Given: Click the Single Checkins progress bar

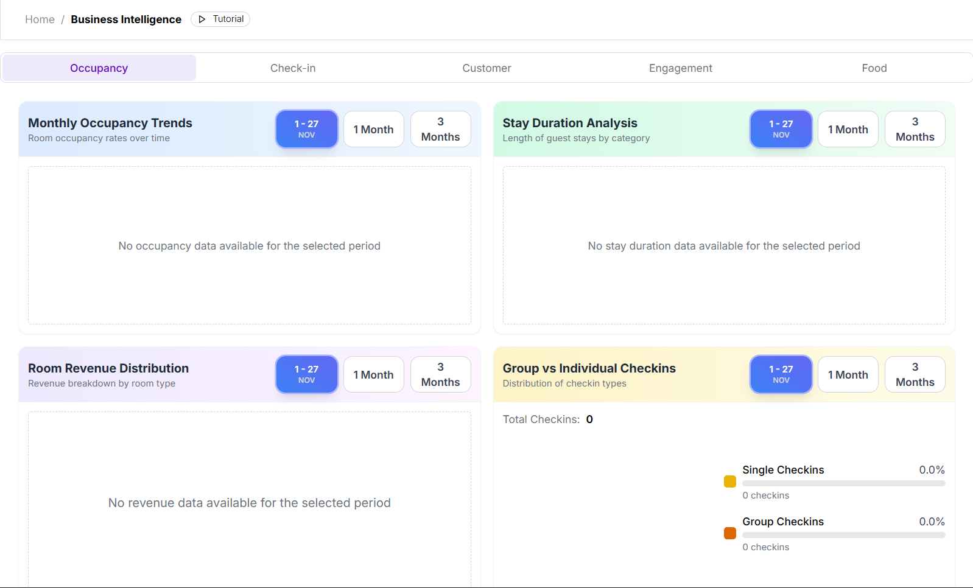Looking at the screenshot, I should coord(843,483).
